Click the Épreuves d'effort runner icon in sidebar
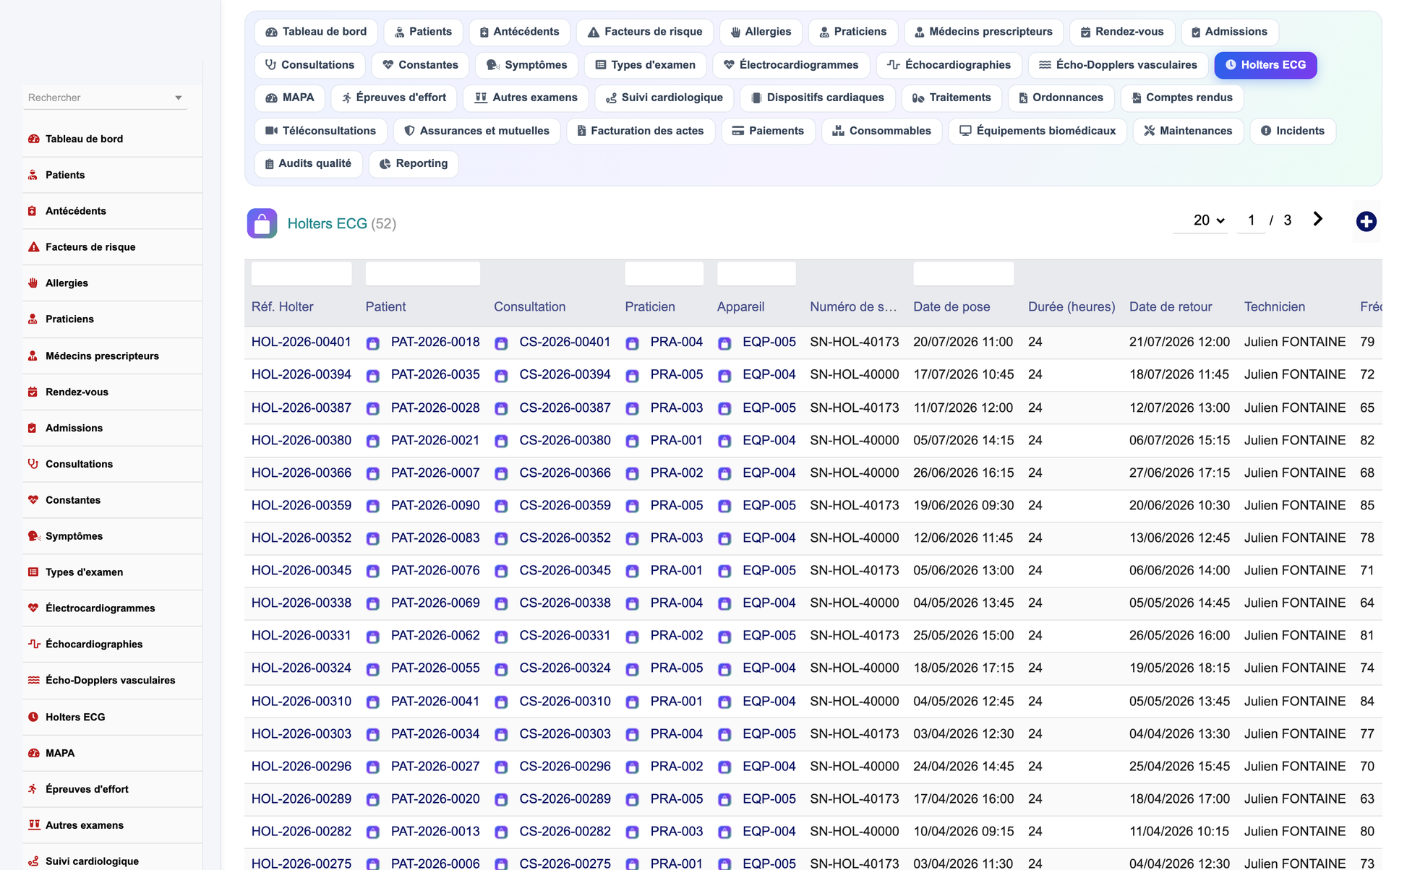This screenshot has height=870, width=1407. (x=33, y=789)
